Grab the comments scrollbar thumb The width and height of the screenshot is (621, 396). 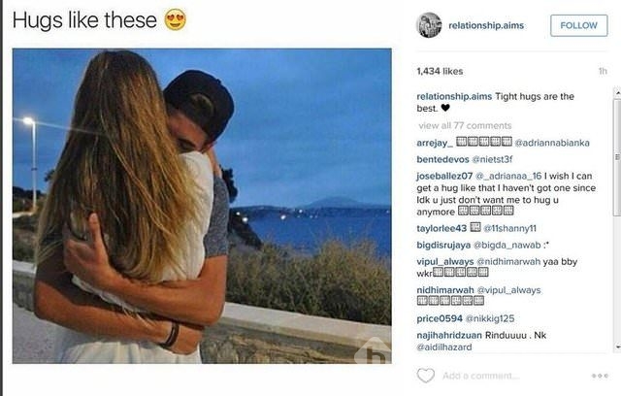617,157
